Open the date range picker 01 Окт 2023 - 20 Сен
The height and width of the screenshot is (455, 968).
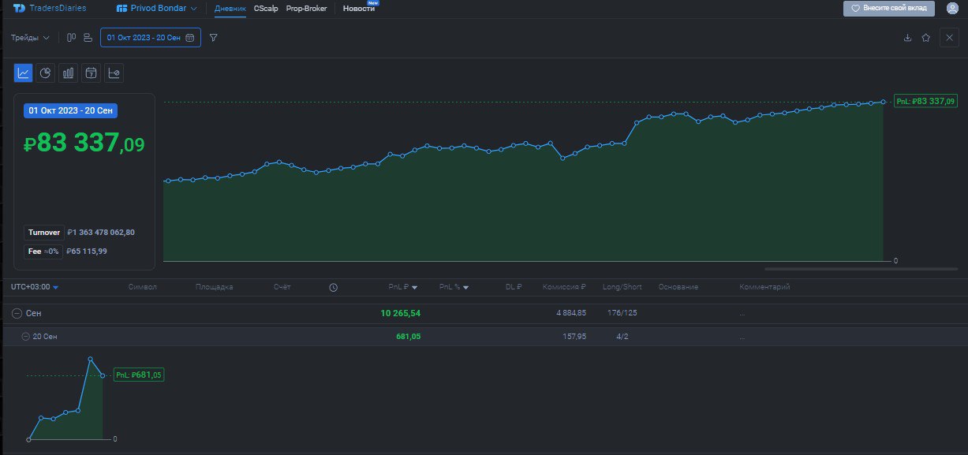point(150,37)
